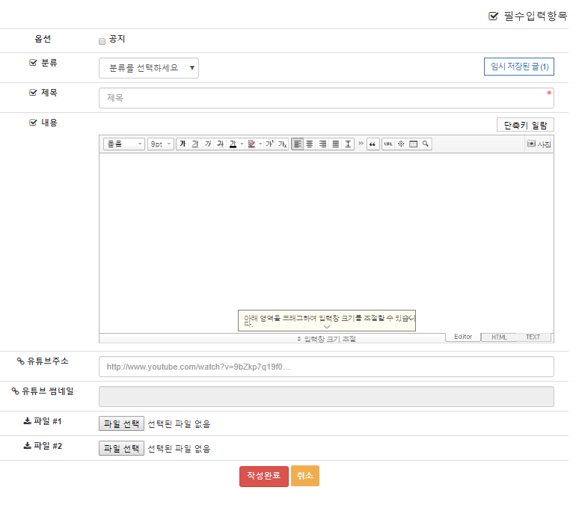Open the 9pt font size dropdown
The width and height of the screenshot is (579, 514).
[x=160, y=144]
